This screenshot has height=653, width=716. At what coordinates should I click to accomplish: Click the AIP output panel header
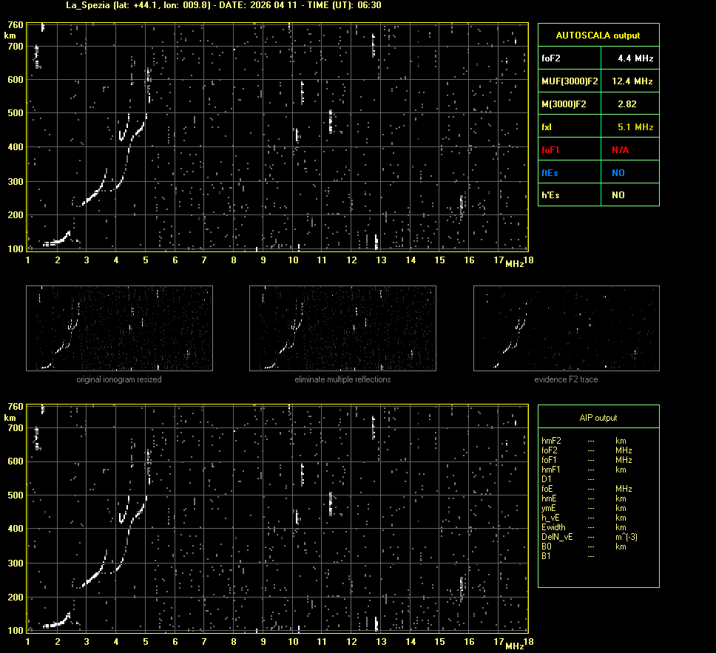click(x=598, y=418)
